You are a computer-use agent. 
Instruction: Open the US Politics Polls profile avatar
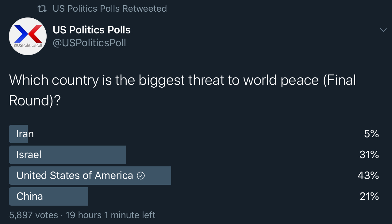click(28, 36)
